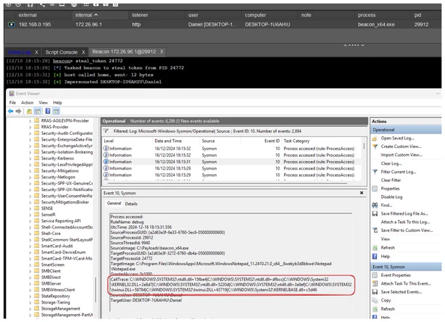Close the Script Console tab
The height and width of the screenshot is (322, 445).
(84, 52)
